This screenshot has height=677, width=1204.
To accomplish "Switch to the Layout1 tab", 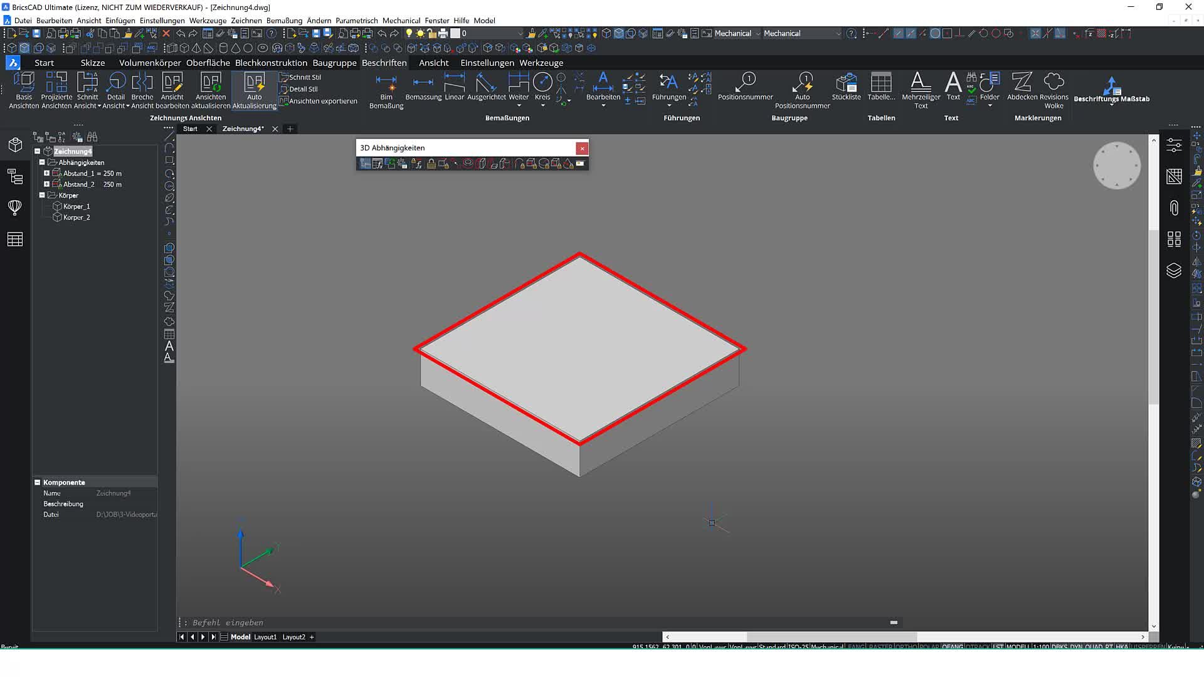I will click(265, 637).
